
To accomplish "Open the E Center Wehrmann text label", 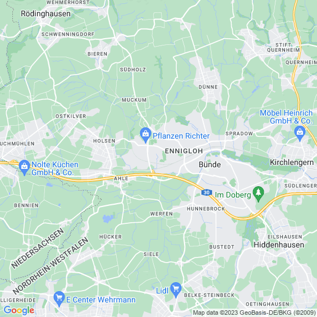I will click(101, 300).
